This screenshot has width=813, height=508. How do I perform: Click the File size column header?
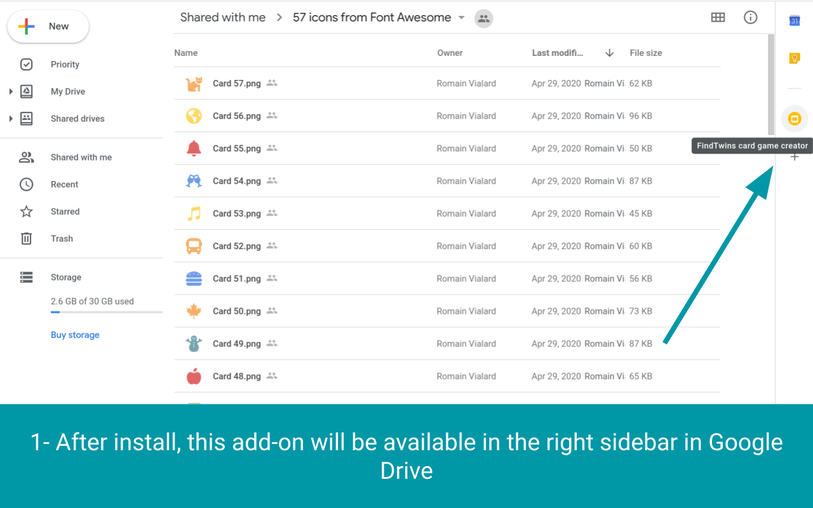[x=646, y=53]
